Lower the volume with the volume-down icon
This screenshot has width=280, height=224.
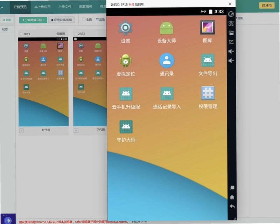[x=231, y=61]
